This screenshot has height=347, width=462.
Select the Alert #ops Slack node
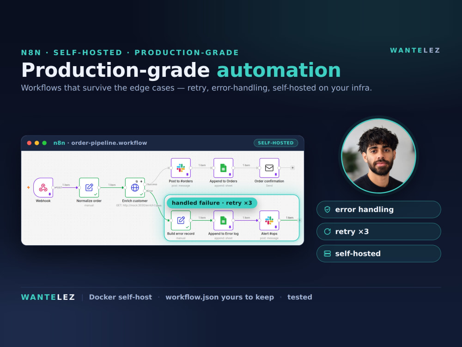[x=269, y=220]
